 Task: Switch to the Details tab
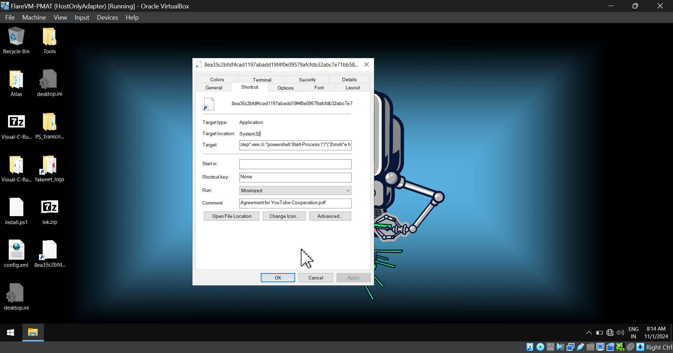[349, 79]
